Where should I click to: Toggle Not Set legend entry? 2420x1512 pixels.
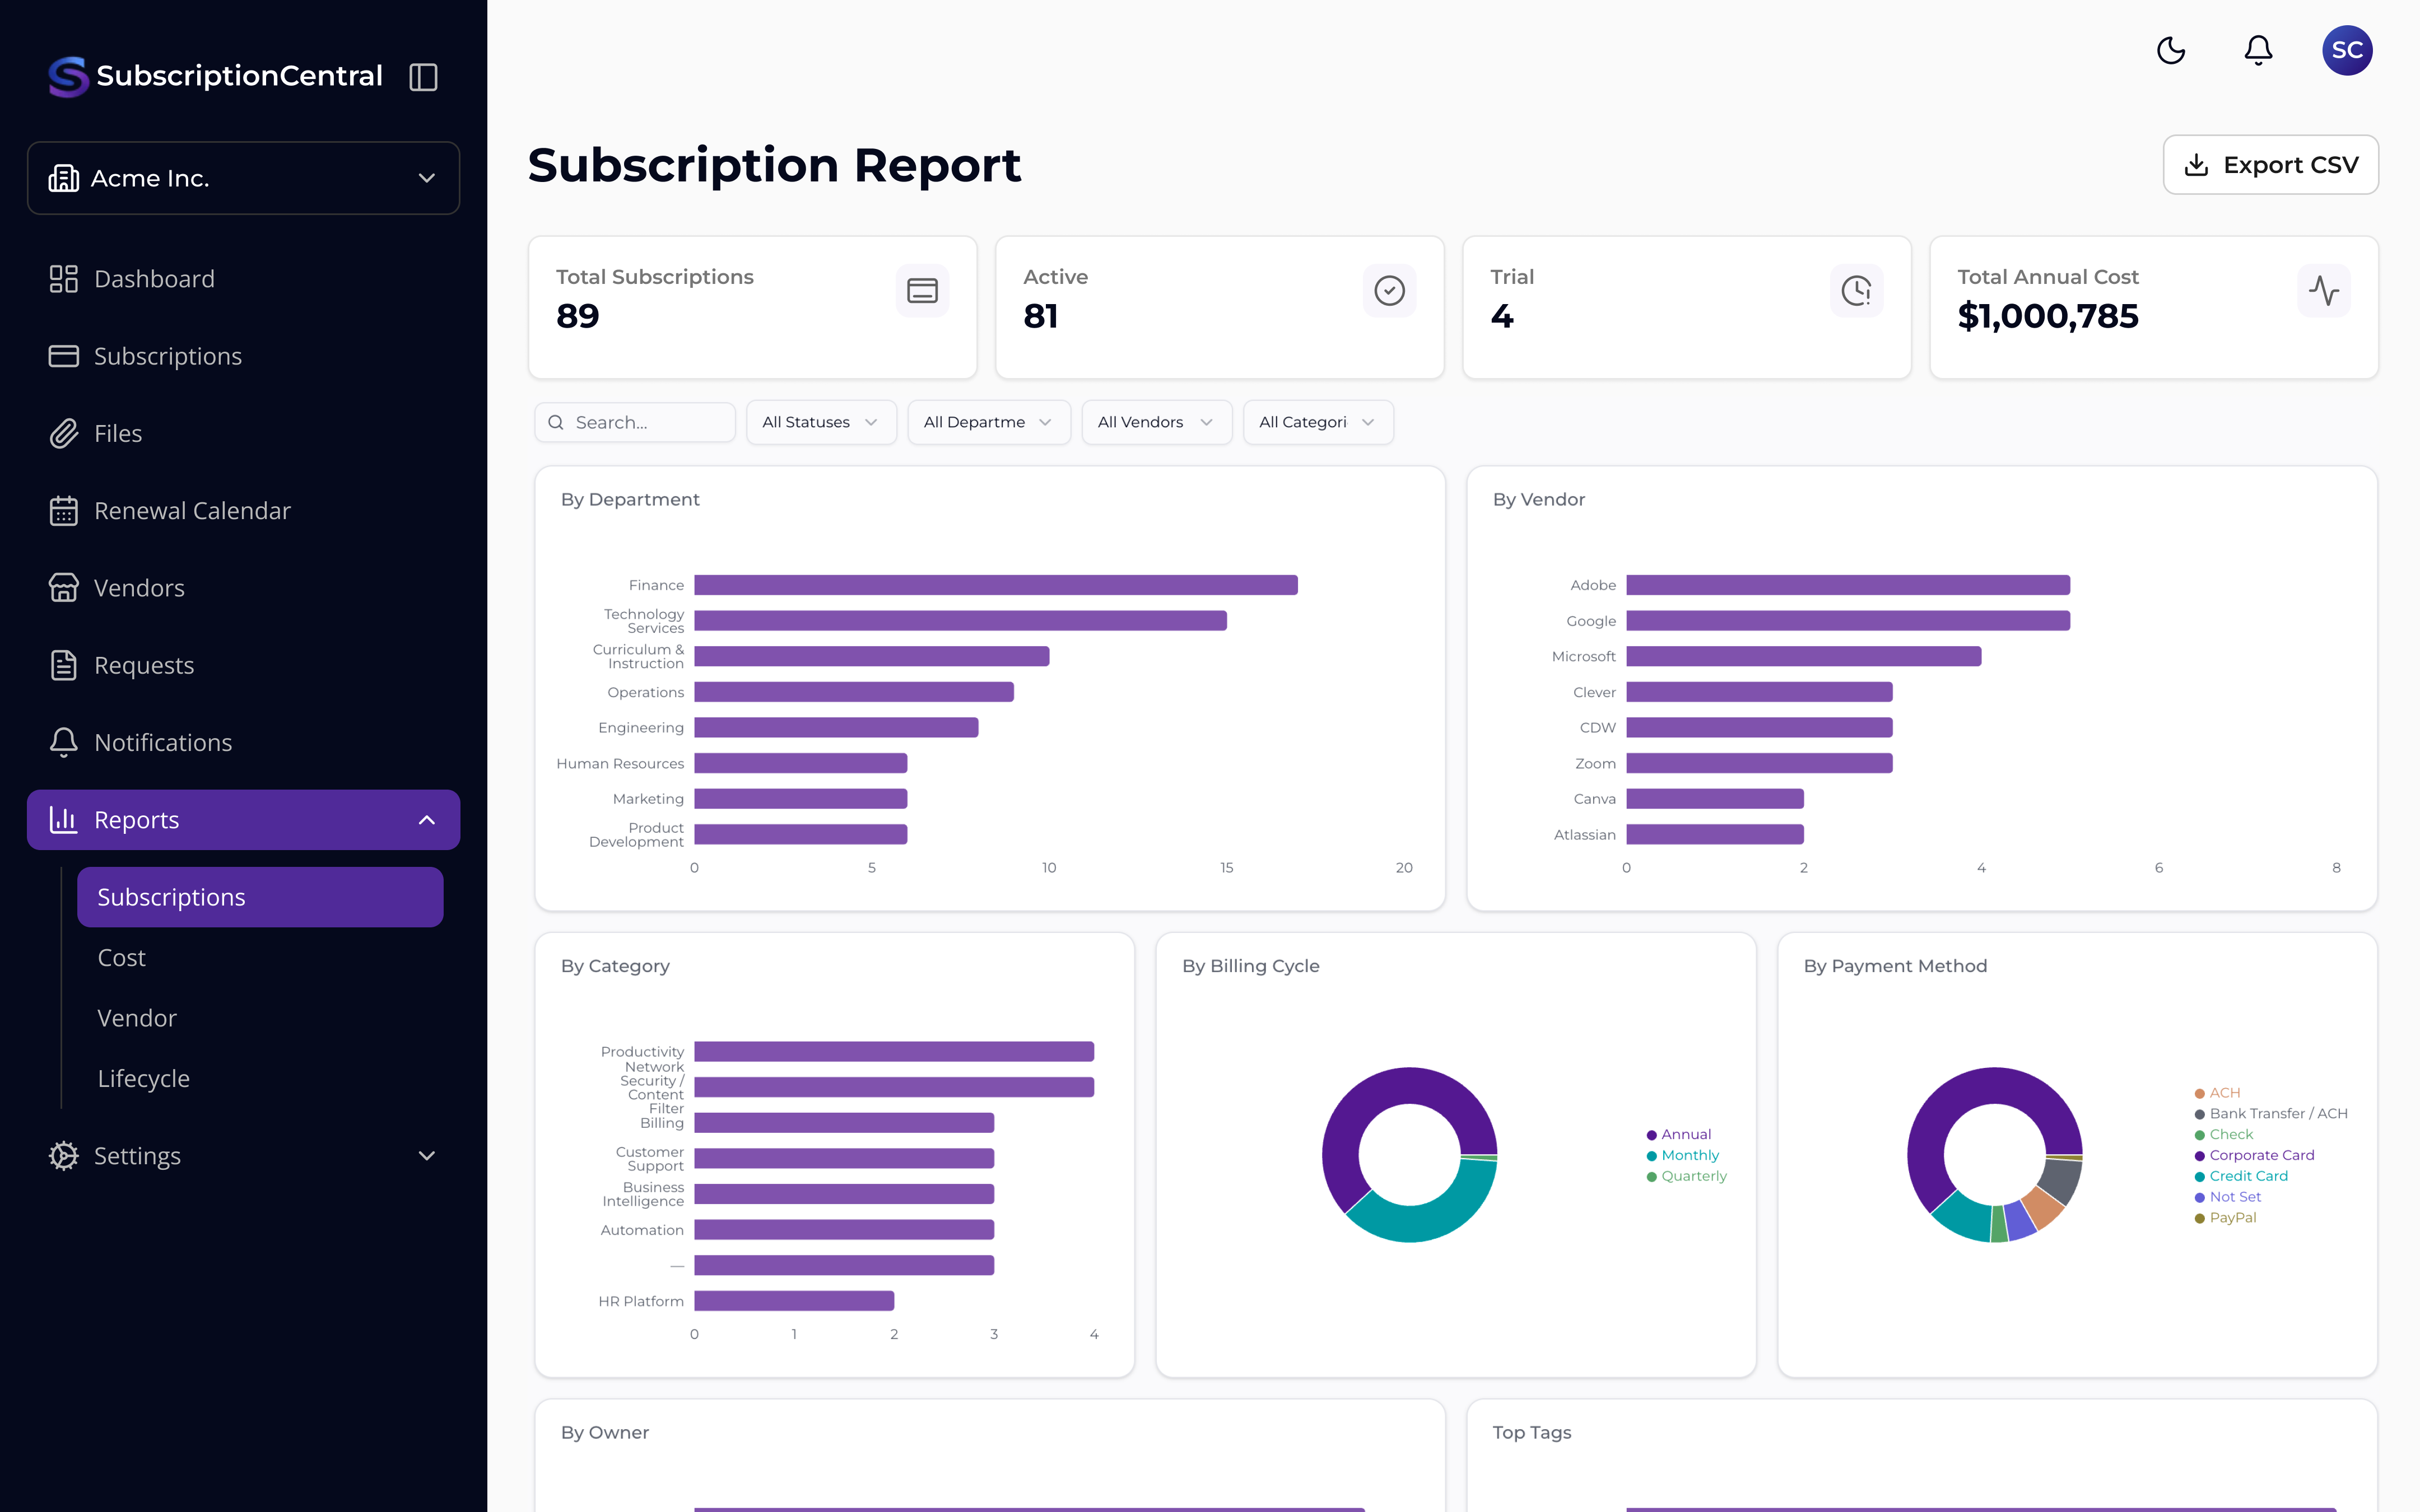point(2228,1197)
